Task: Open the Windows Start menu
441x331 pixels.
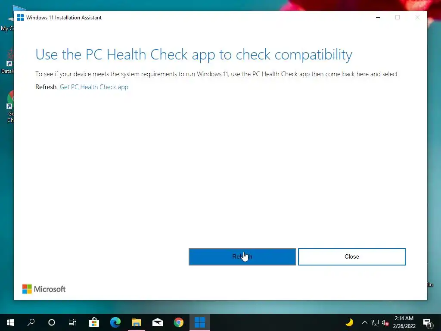Action: (10, 322)
